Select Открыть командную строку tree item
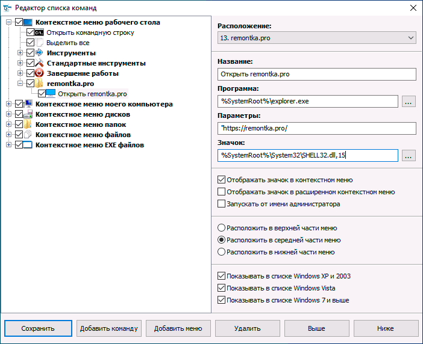Screen dimensions: 423x344 [x=90, y=32]
